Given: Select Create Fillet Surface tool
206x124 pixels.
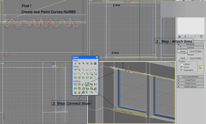Looking at the screenshot, I should pyautogui.click(x=91, y=92).
